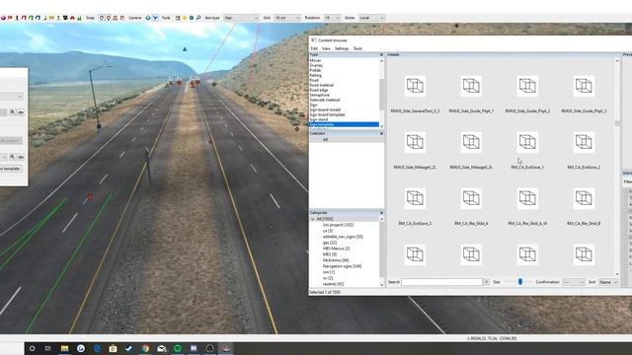Select the Overlay type
The width and height of the screenshot is (632, 355).
(316, 65)
